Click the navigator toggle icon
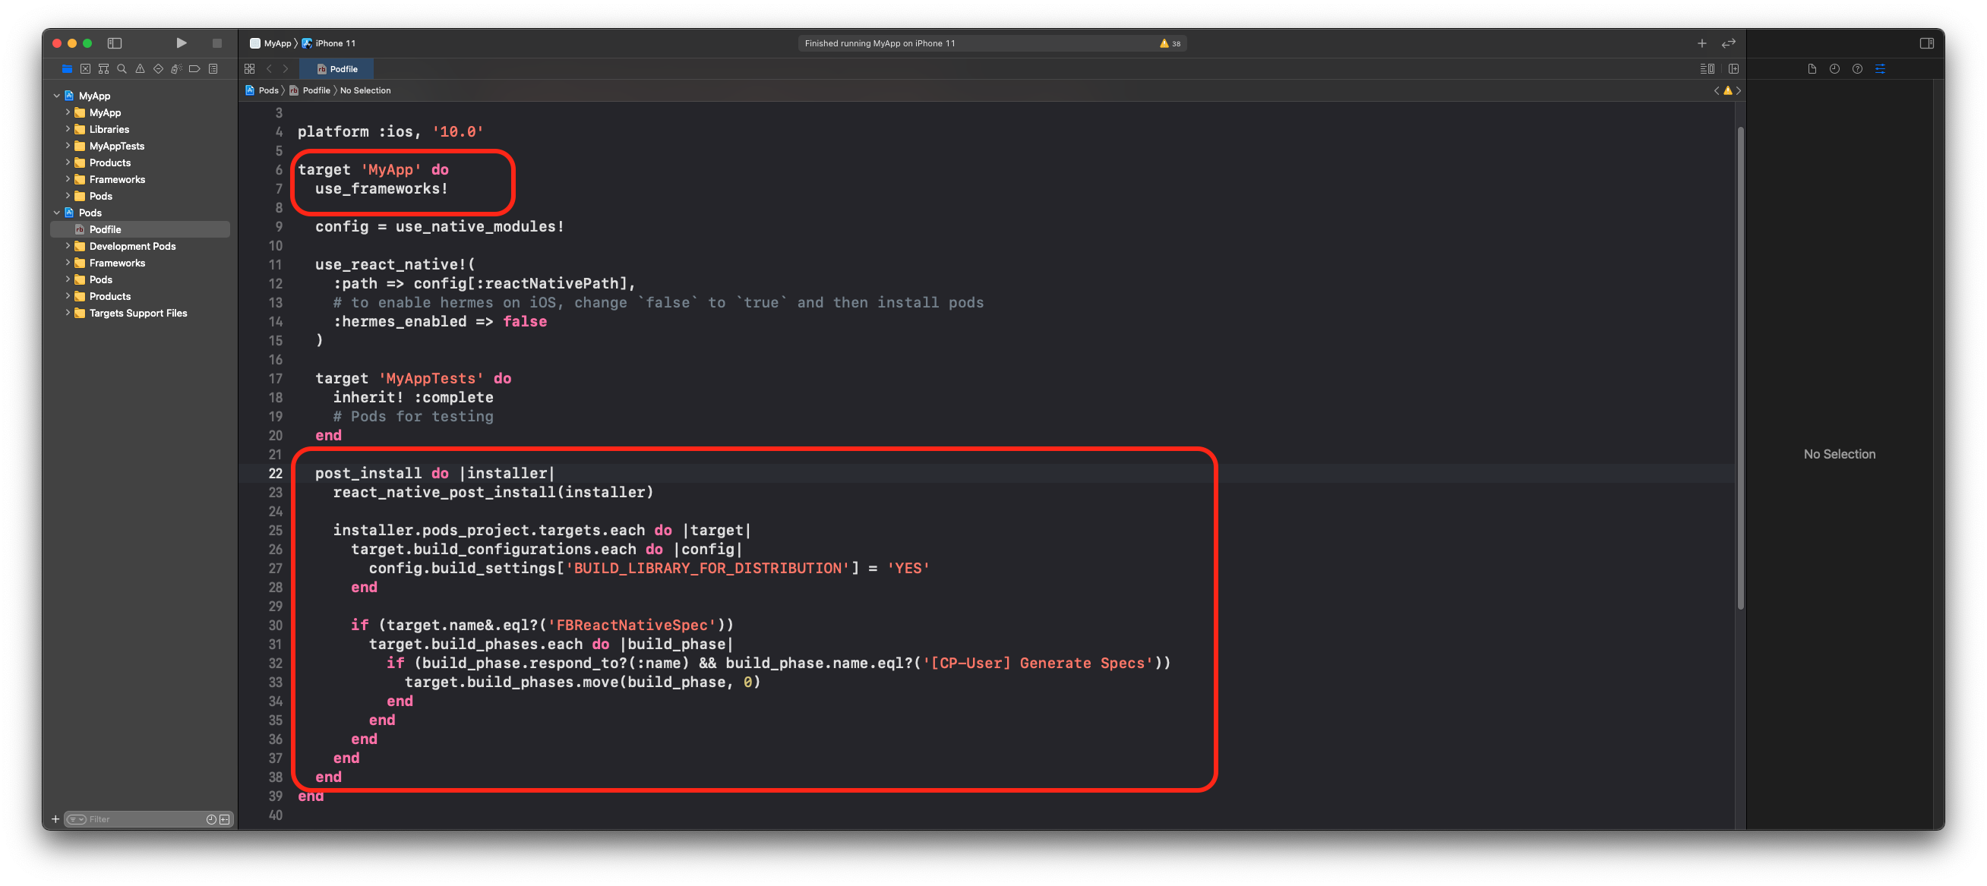The height and width of the screenshot is (886, 1987). (x=115, y=43)
